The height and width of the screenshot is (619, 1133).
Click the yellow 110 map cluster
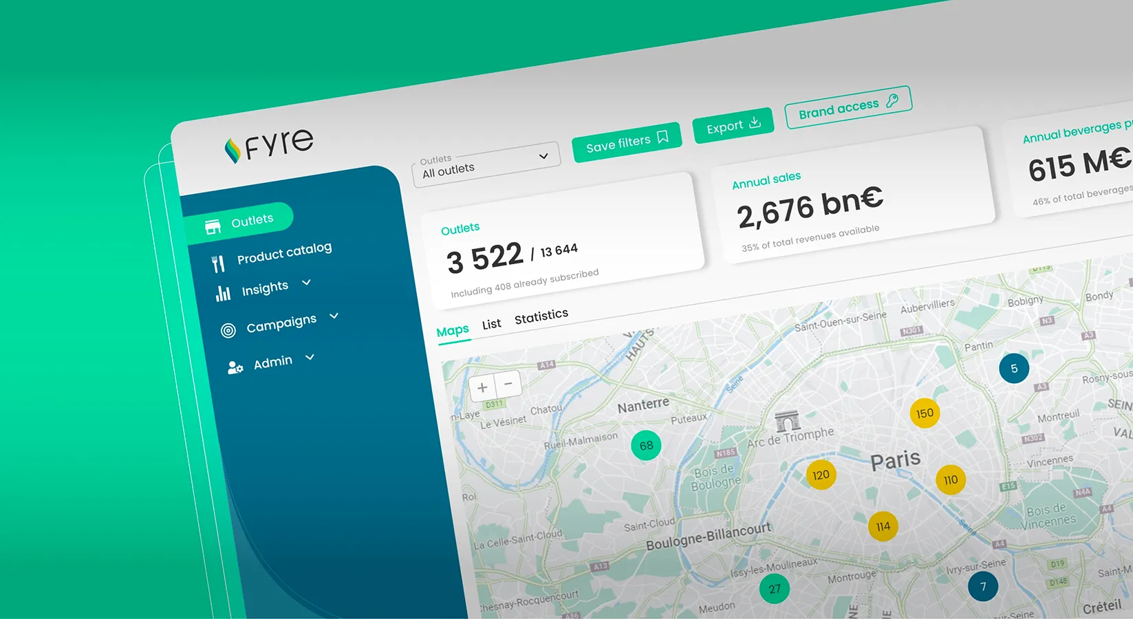pos(951,480)
